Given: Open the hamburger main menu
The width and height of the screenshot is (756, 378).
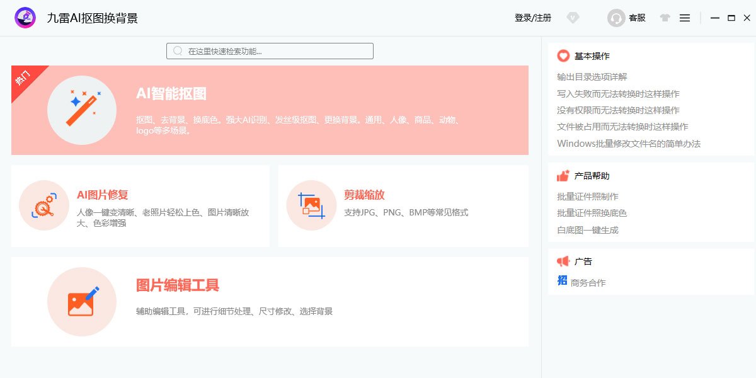Looking at the screenshot, I should 685,18.
